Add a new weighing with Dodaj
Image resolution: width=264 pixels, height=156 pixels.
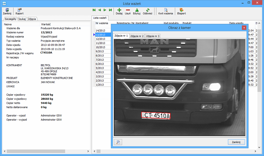(119, 11)
